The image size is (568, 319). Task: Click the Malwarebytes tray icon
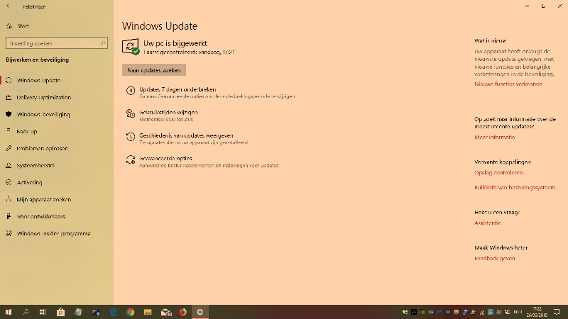tap(439, 312)
